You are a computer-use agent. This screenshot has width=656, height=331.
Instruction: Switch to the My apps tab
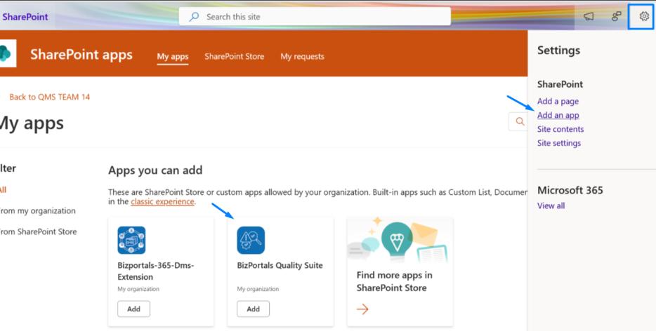pyautogui.click(x=173, y=56)
